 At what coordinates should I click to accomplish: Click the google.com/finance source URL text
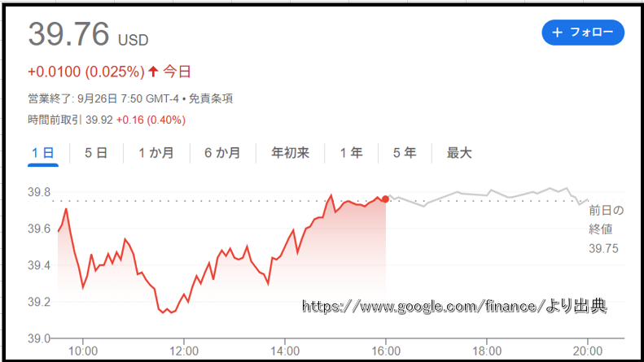[454, 307]
